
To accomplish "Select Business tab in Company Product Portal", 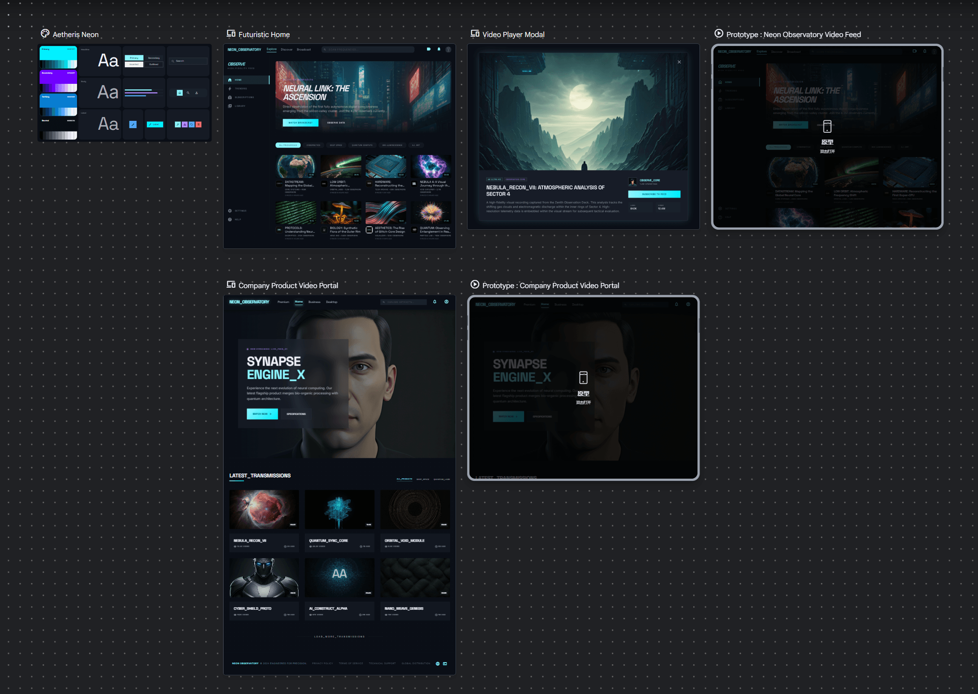I will (314, 302).
